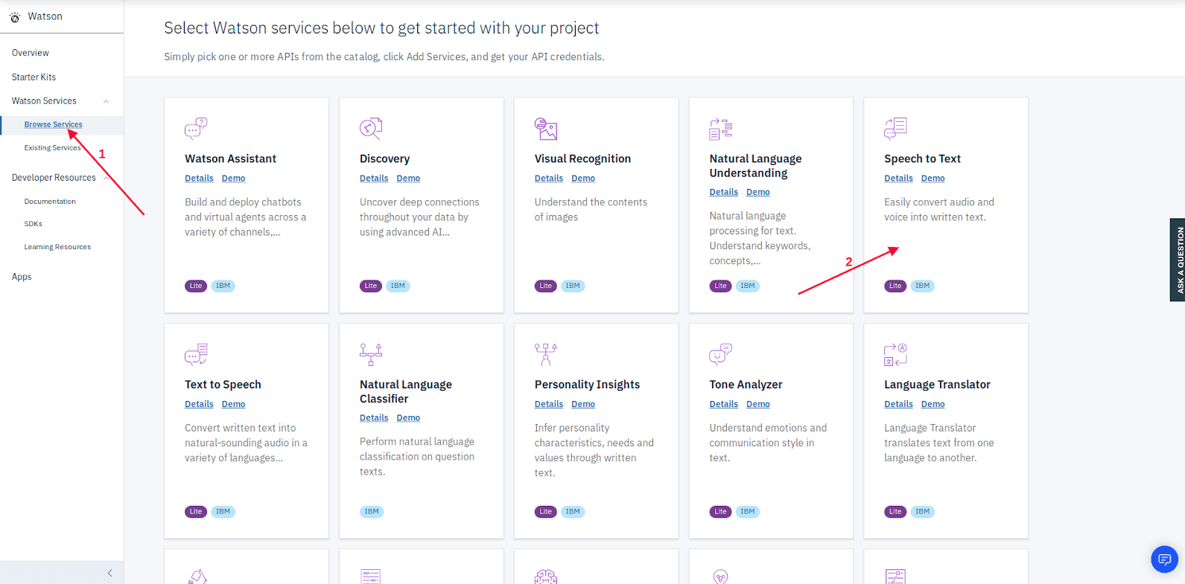Open Starter Kits in sidebar
This screenshot has height=584, width=1185.
34,77
